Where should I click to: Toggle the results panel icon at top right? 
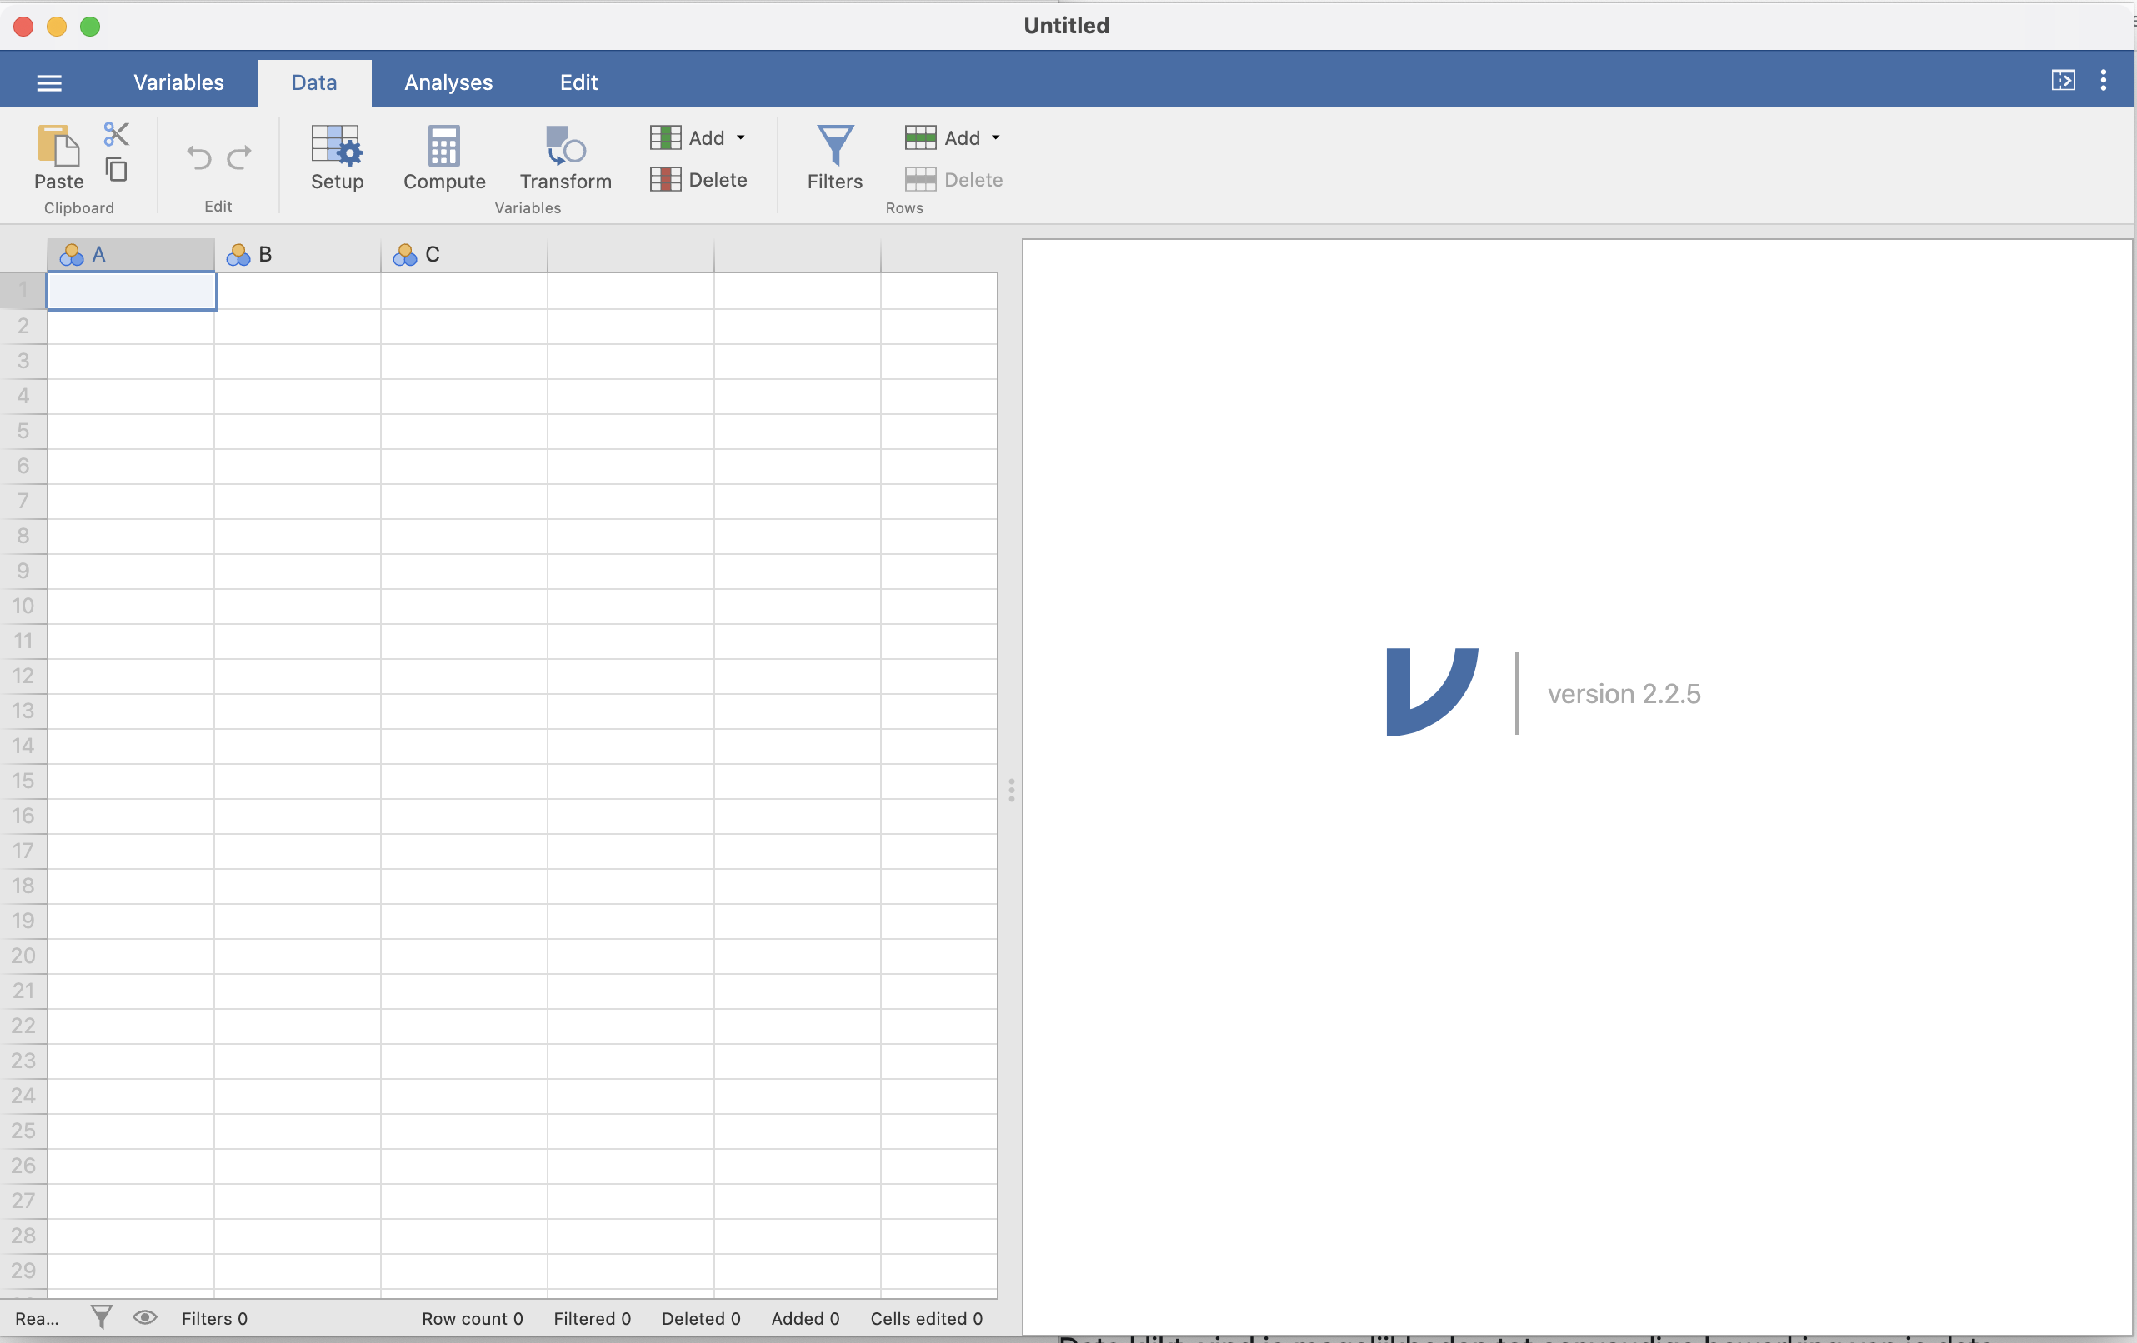[x=2063, y=81]
